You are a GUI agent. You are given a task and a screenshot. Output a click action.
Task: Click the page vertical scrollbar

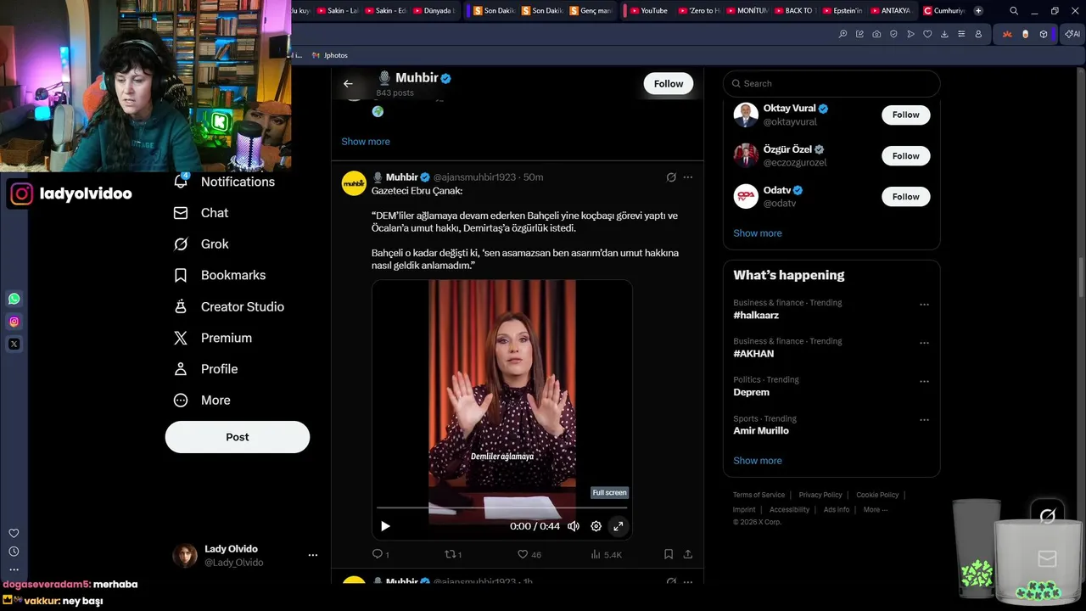(x=1081, y=276)
